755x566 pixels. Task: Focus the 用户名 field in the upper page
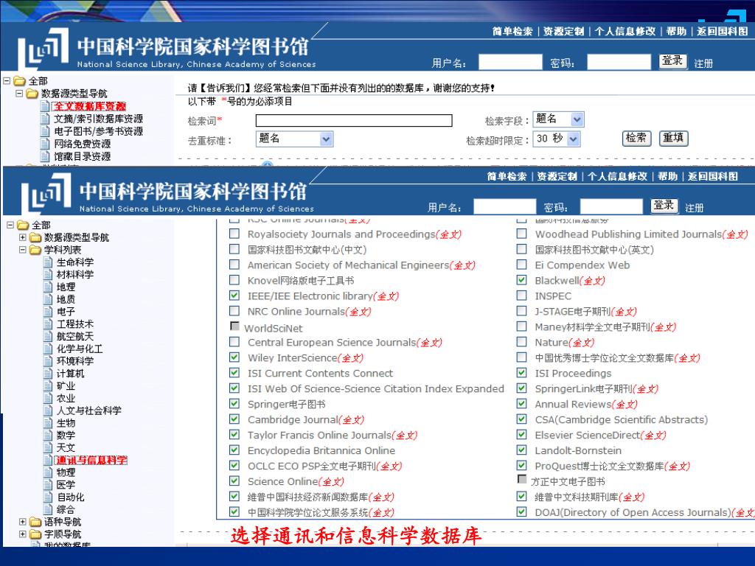click(x=510, y=62)
